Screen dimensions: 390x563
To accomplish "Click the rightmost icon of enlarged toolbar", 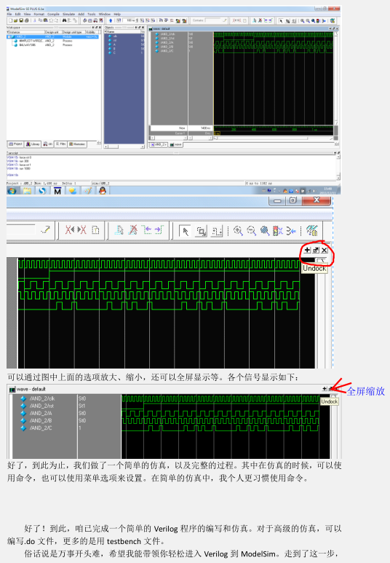I will click(312, 230).
